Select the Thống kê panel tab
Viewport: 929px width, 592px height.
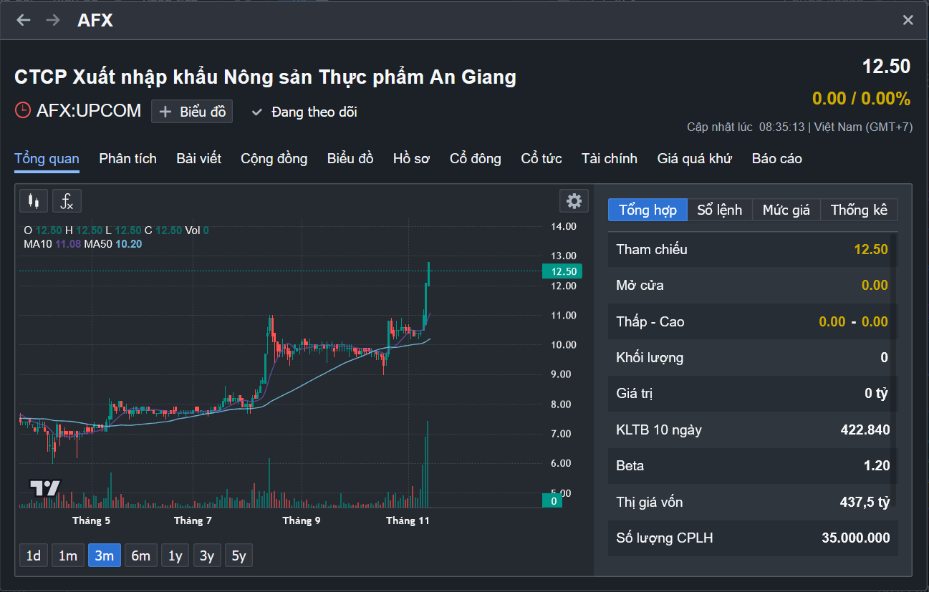pyautogui.click(x=859, y=210)
